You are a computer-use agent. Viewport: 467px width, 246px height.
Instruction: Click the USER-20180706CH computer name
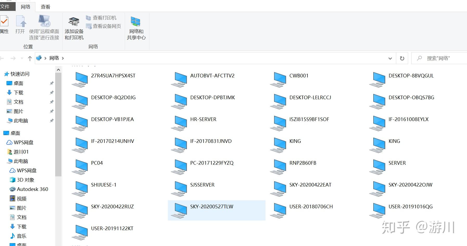311,207
